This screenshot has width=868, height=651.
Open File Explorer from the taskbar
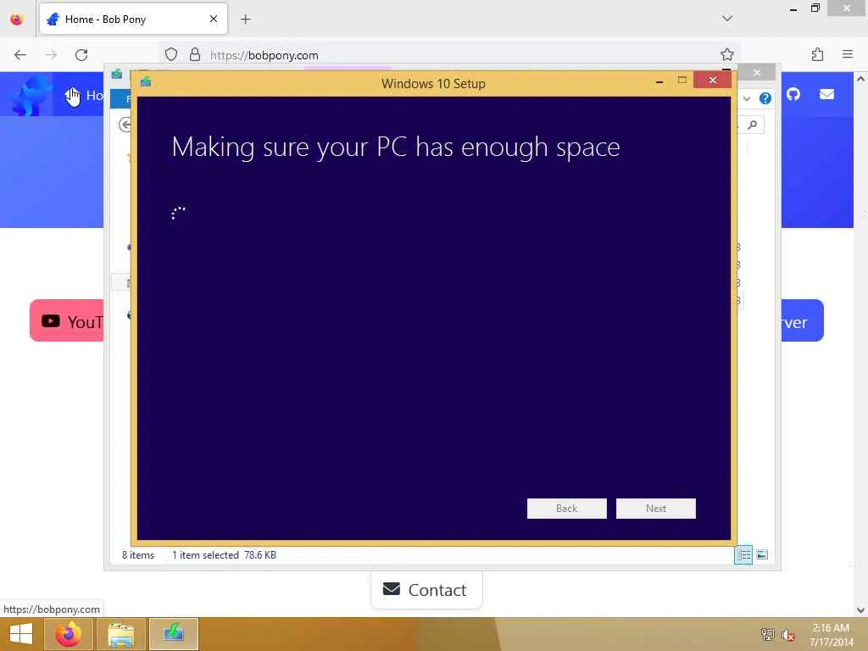click(120, 634)
